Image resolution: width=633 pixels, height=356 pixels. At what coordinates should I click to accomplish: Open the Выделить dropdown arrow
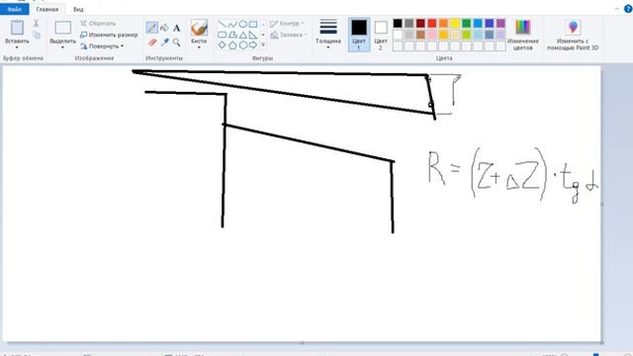pos(62,47)
